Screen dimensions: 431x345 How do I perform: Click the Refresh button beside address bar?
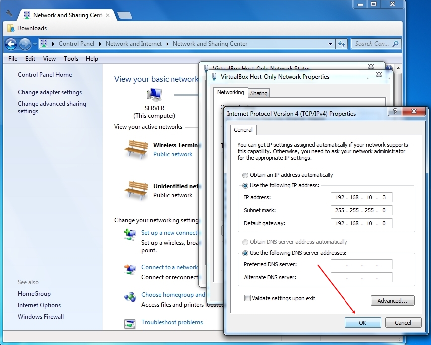coord(342,44)
